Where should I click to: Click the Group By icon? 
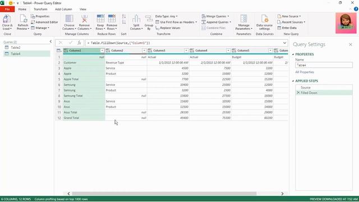149,19
